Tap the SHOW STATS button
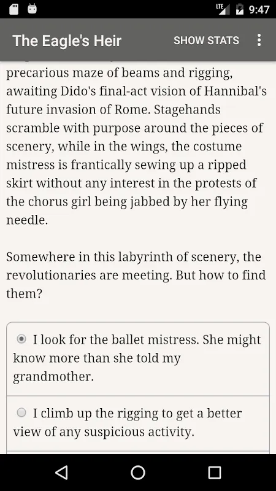The height and width of the screenshot is (491, 276). (x=206, y=41)
